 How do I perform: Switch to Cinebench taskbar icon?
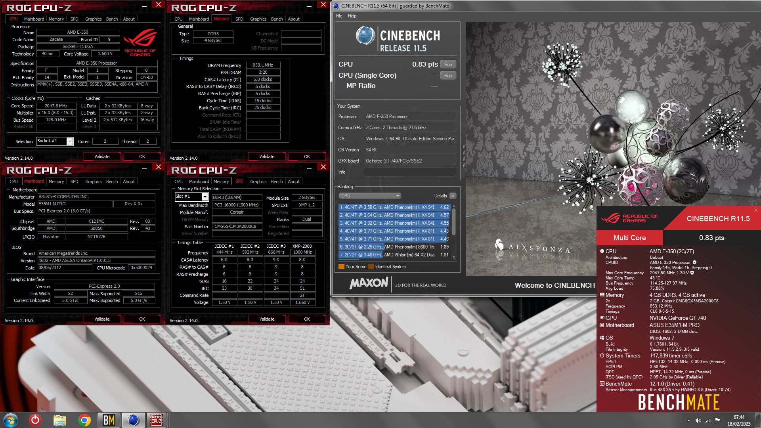click(133, 420)
